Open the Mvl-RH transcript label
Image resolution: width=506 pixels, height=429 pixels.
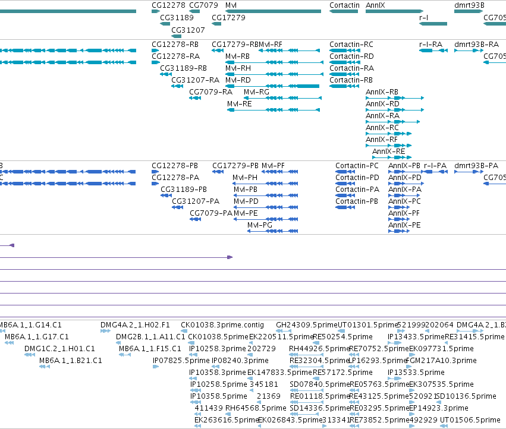point(238,68)
